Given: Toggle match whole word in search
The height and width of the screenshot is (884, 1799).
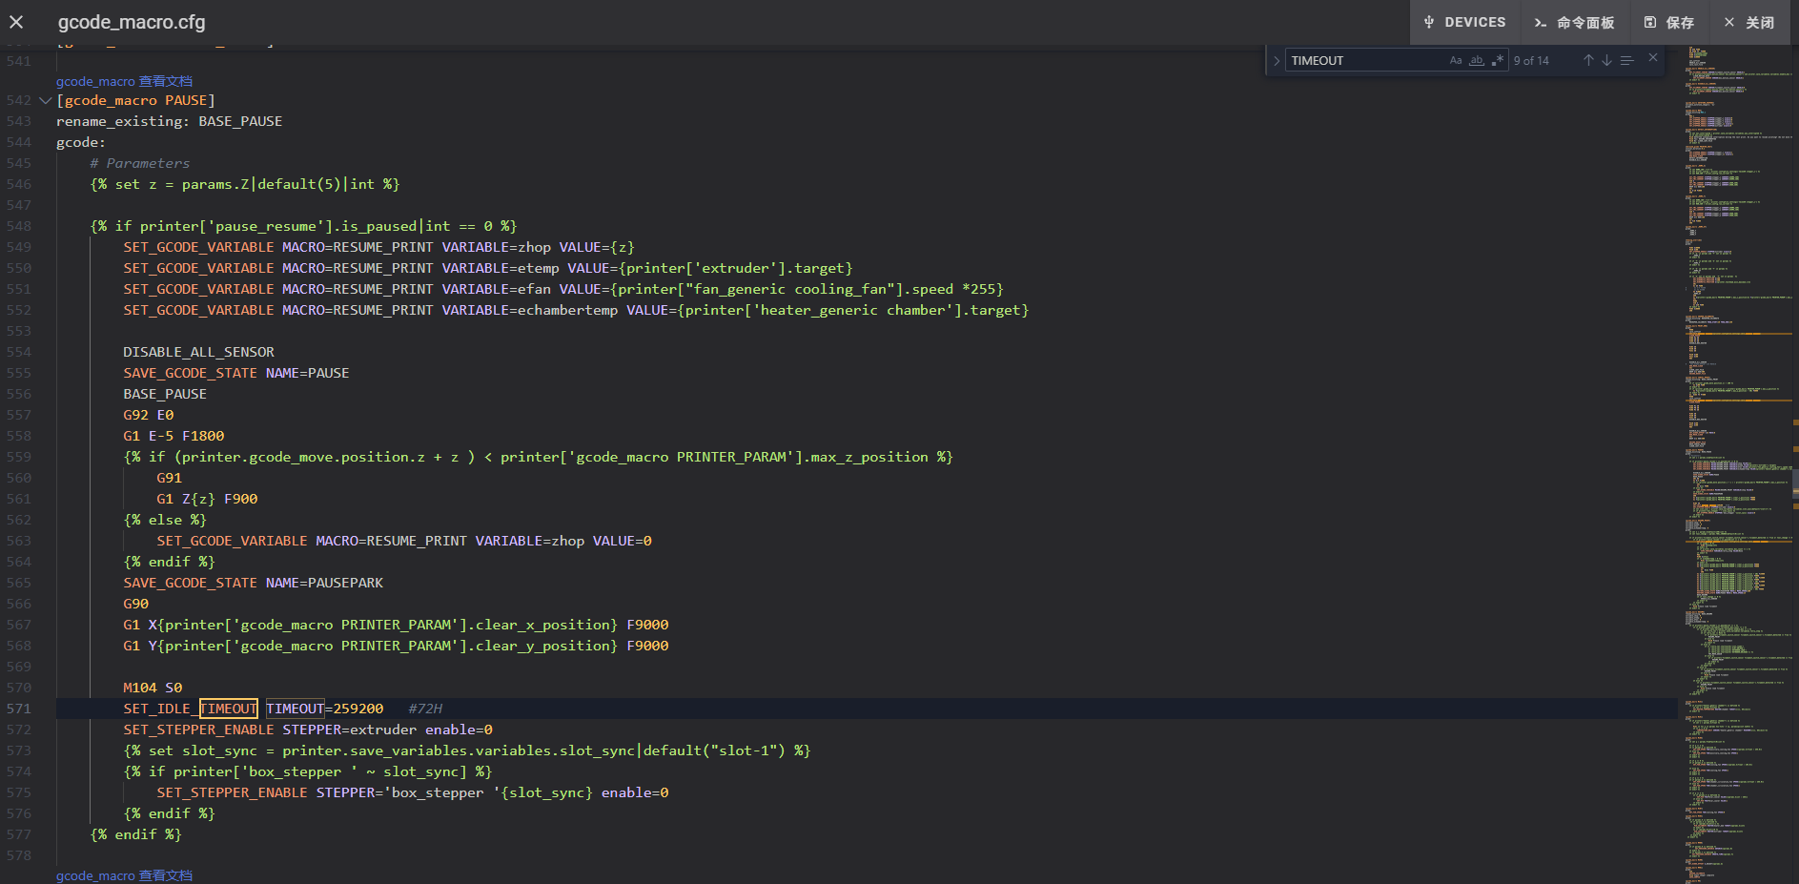Looking at the screenshot, I should pos(1477,60).
